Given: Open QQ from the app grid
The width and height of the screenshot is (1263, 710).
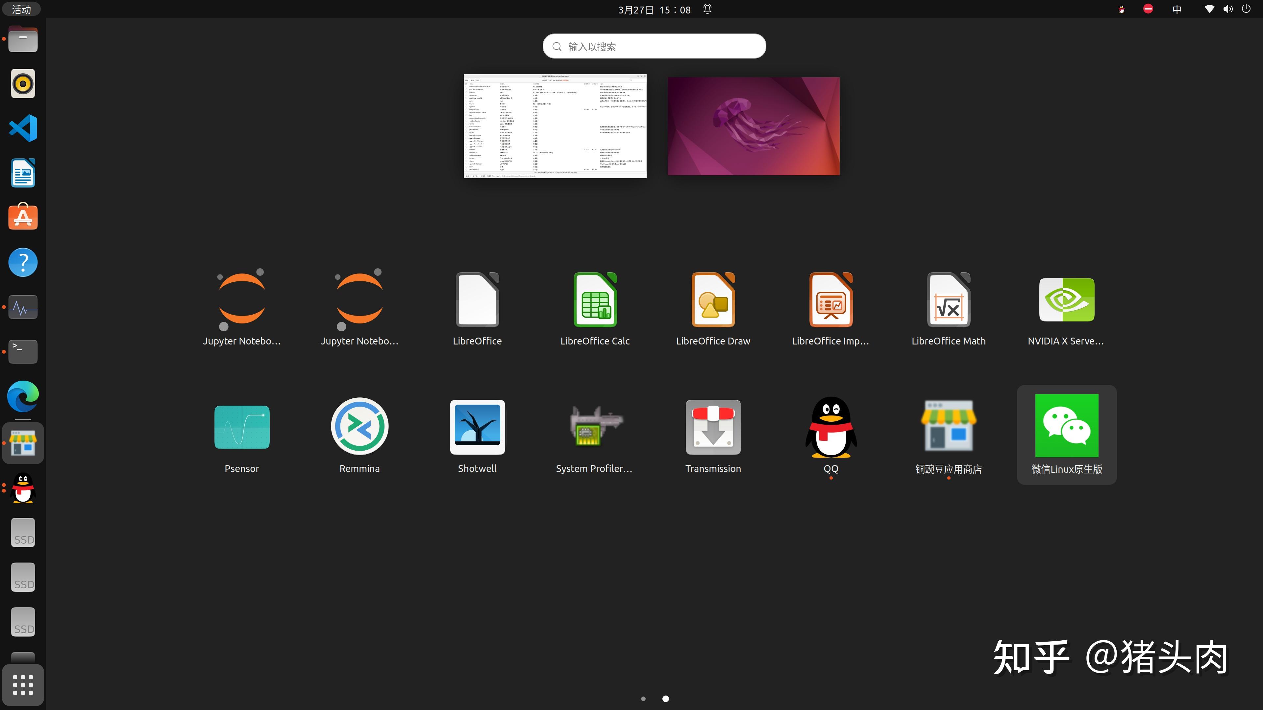Looking at the screenshot, I should pos(830,427).
